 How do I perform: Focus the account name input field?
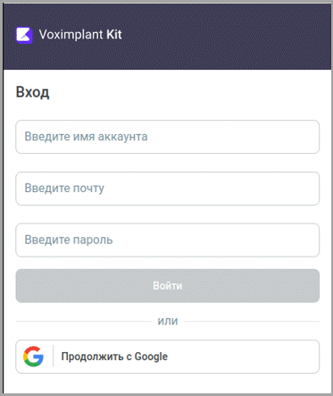168,137
